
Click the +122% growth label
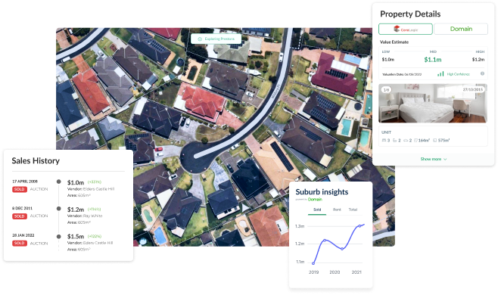(x=95, y=237)
